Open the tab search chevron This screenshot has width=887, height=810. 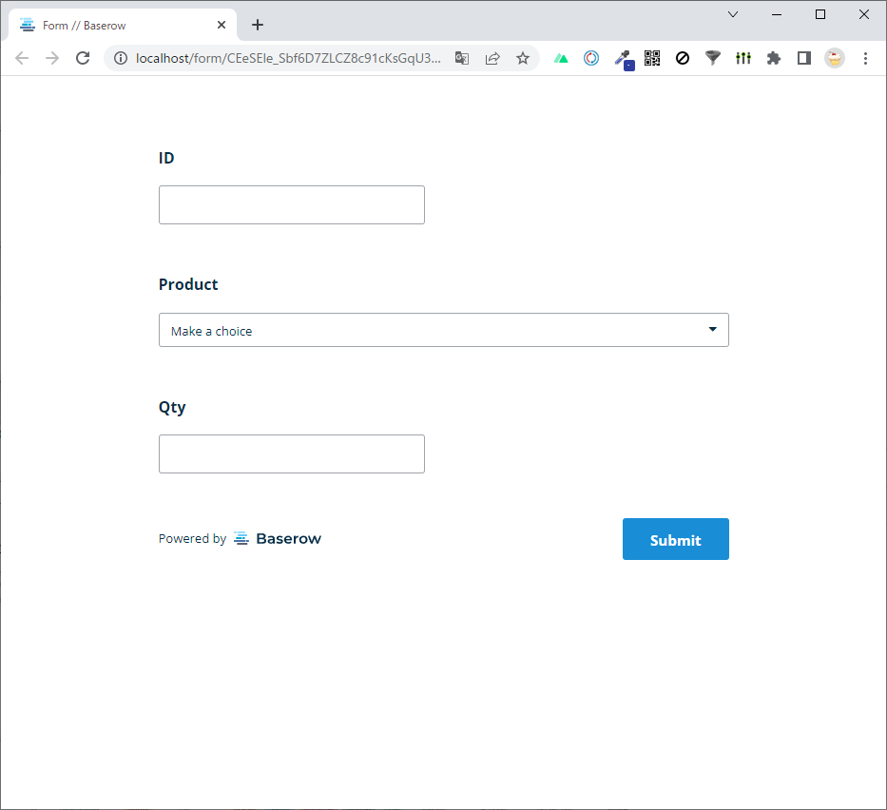tap(733, 14)
